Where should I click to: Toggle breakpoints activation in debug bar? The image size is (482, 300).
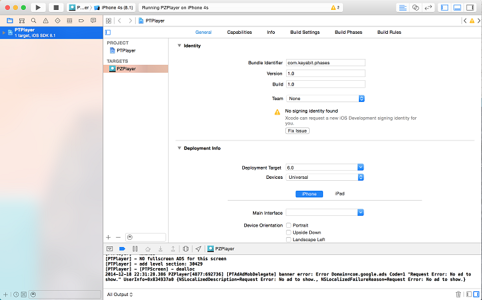[x=122, y=248]
